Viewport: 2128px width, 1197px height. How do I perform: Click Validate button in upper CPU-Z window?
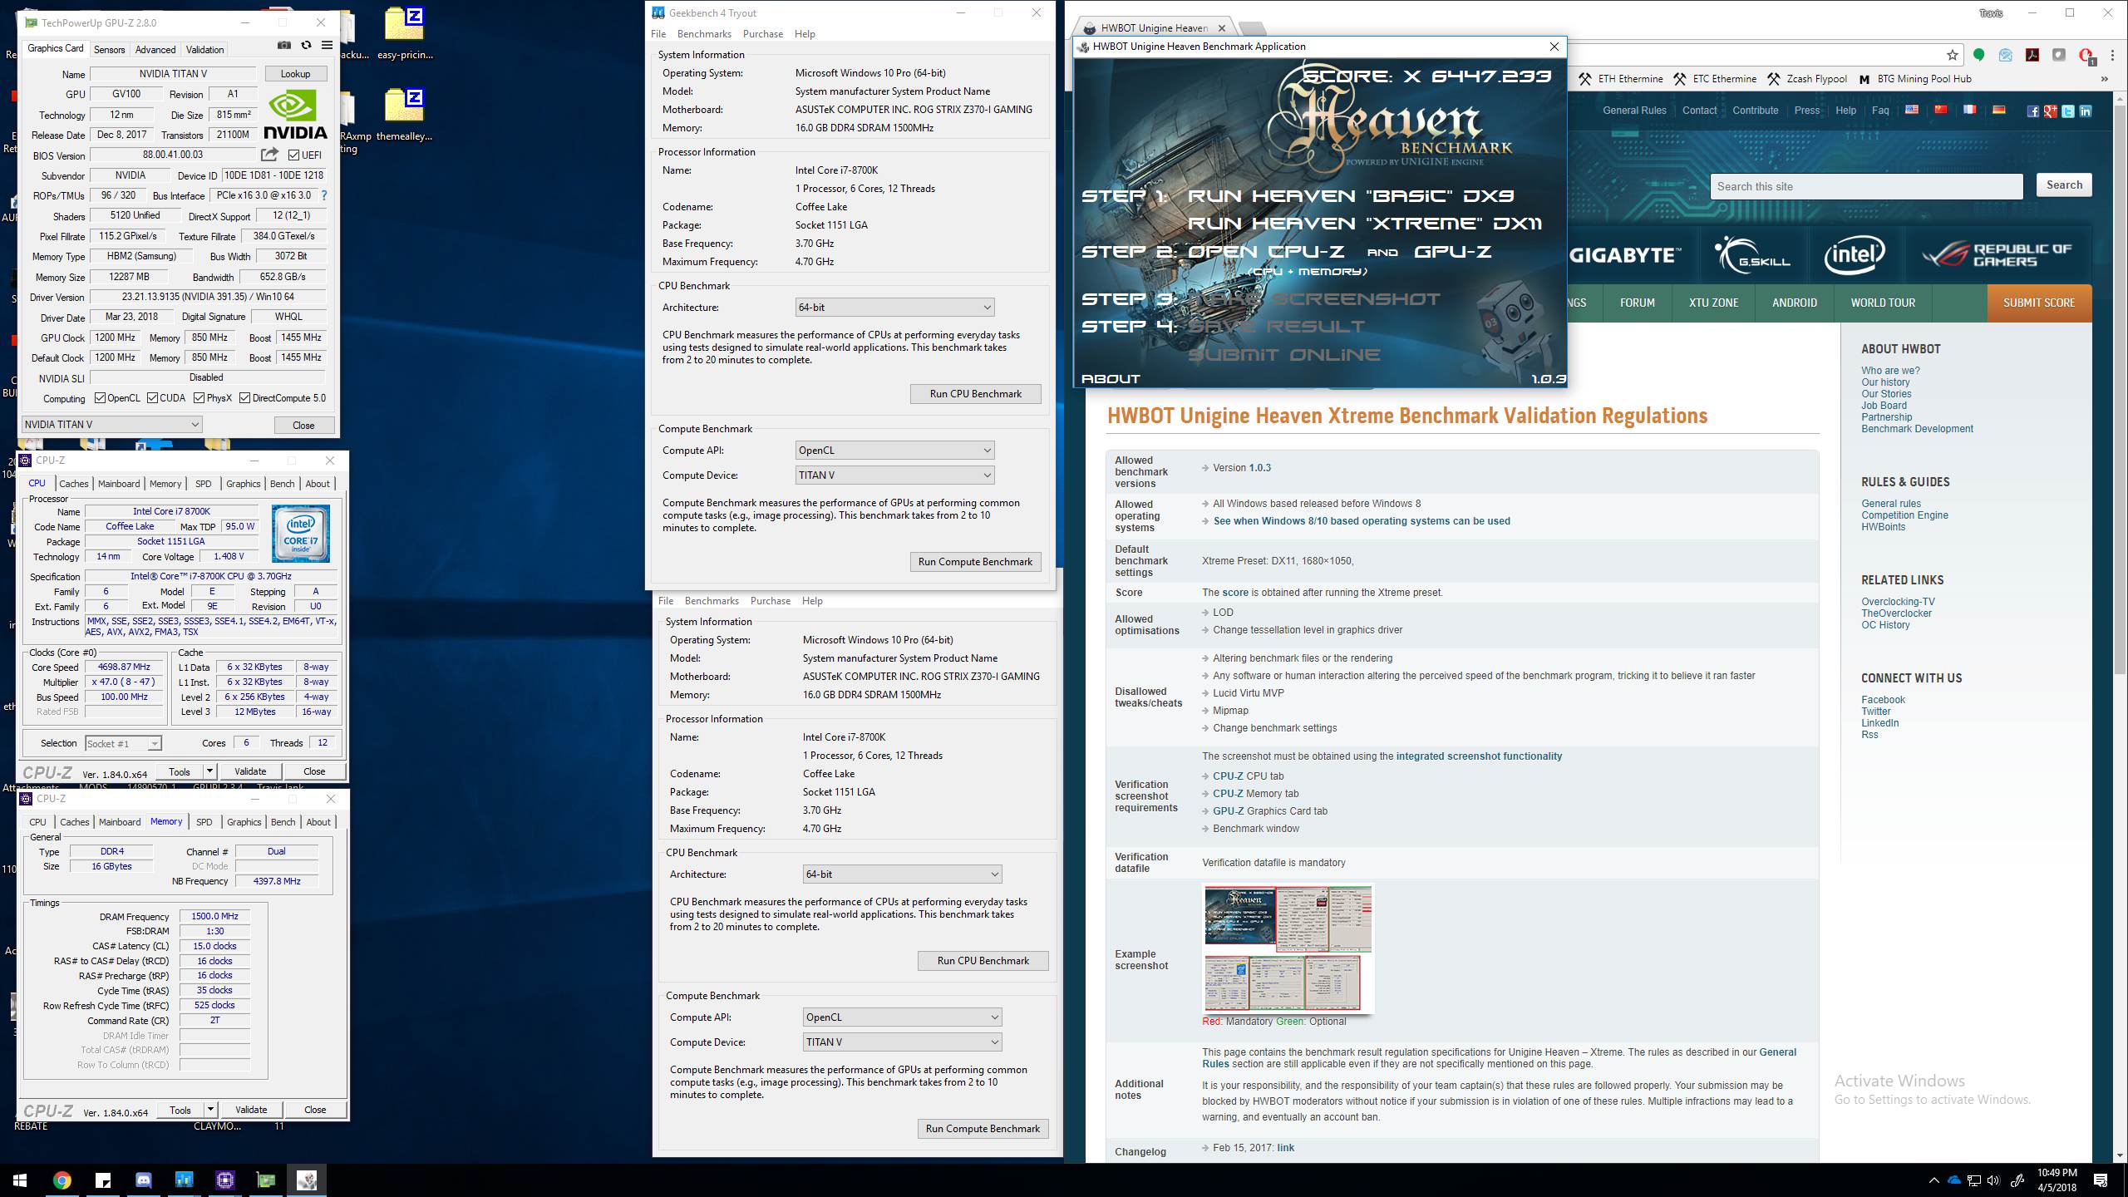(249, 771)
